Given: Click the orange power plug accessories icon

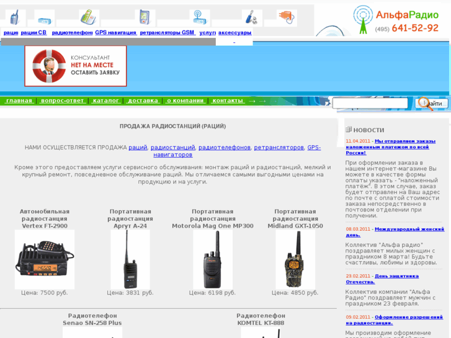Looking at the screenshot, I should click(x=287, y=17).
